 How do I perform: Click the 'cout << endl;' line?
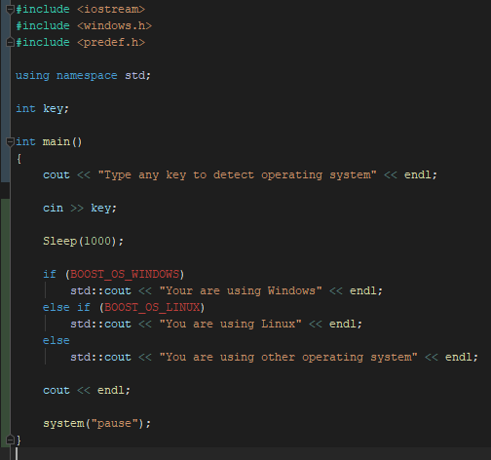click(x=87, y=390)
